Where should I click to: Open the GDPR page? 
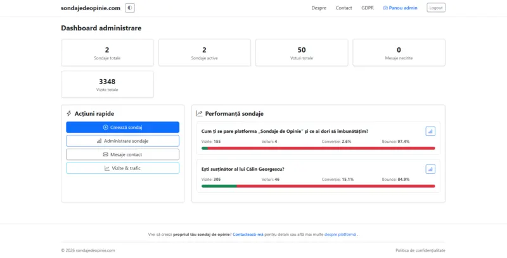[x=368, y=8]
